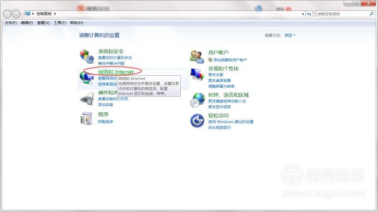Open the 轻松访问 heading link
The height and width of the screenshot is (212, 378).
tap(218, 116)
